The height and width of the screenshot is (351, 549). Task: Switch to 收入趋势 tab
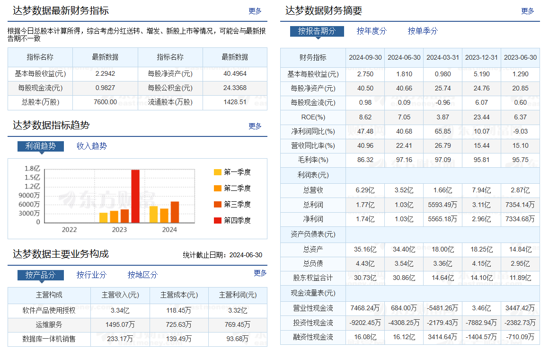pyautogui.click(x=92, y=146)
